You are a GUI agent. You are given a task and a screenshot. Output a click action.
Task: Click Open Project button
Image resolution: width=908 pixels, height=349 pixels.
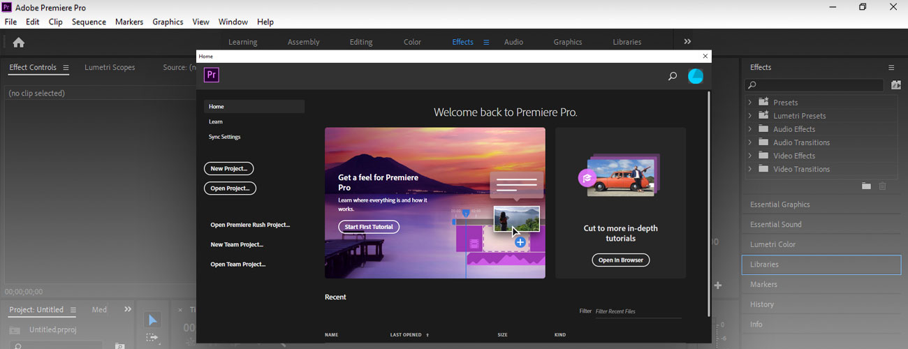click(x=230, y=188)
